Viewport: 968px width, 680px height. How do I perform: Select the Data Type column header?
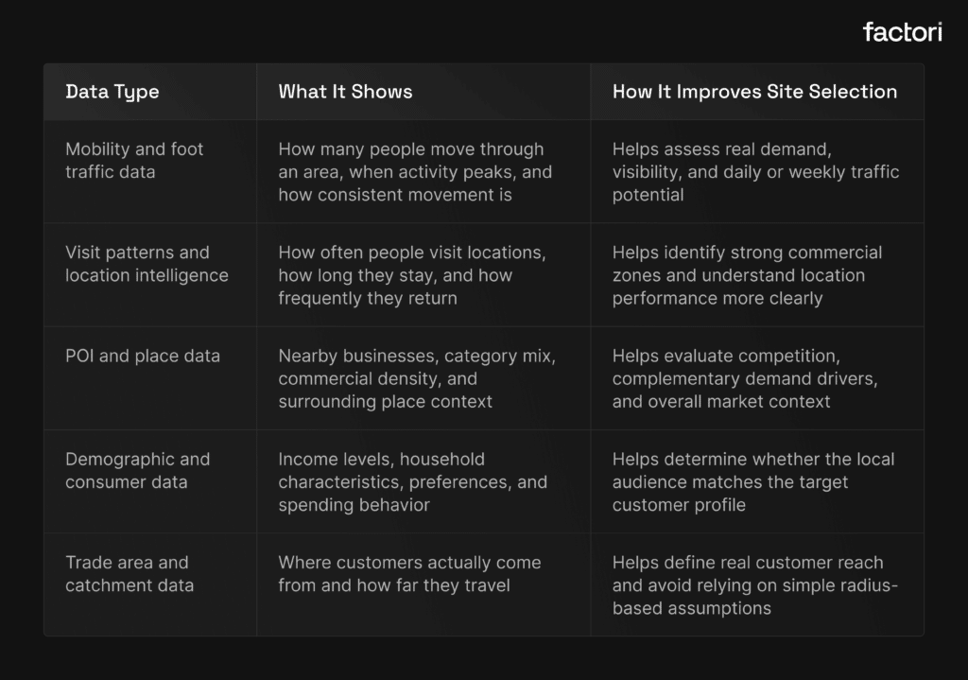tap(112, 92)
